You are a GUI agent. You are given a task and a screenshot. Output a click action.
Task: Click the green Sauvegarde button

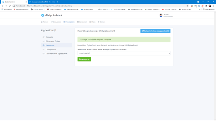84,59
